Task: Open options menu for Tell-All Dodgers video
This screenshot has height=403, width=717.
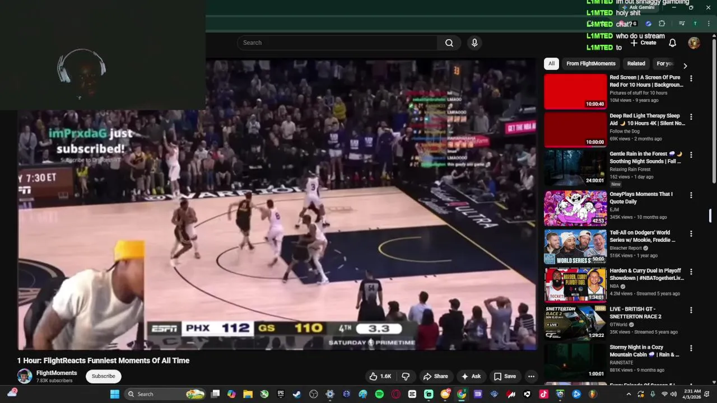Action: pos(691,233)
